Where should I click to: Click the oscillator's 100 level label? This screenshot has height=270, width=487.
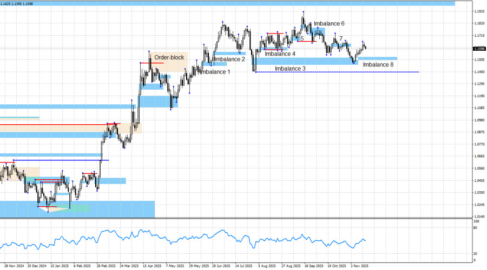(x=476, y=221)
